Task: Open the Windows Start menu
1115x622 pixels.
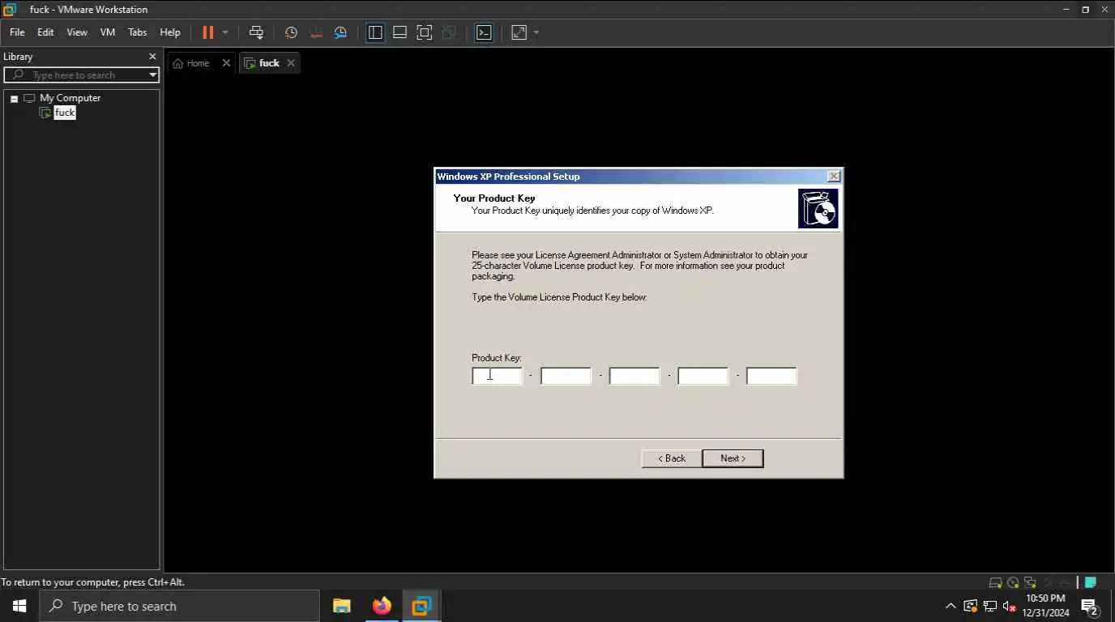Action: pyautogui.click(x=19, y=606)
